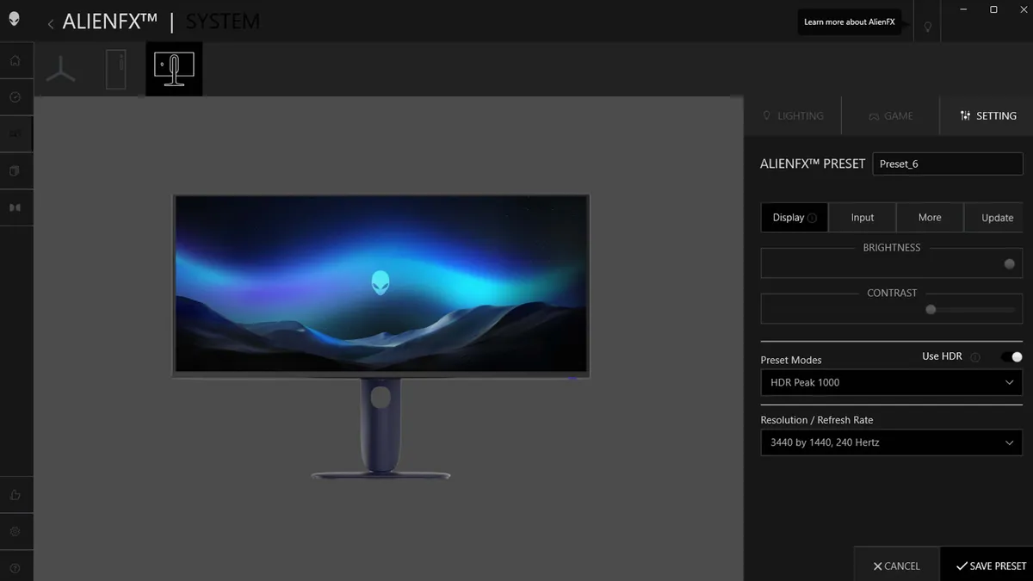Image resolution: width=1033 pixels, height=581 pixels.
Task: Select the headset stand device icon
Action: (60, 67)
